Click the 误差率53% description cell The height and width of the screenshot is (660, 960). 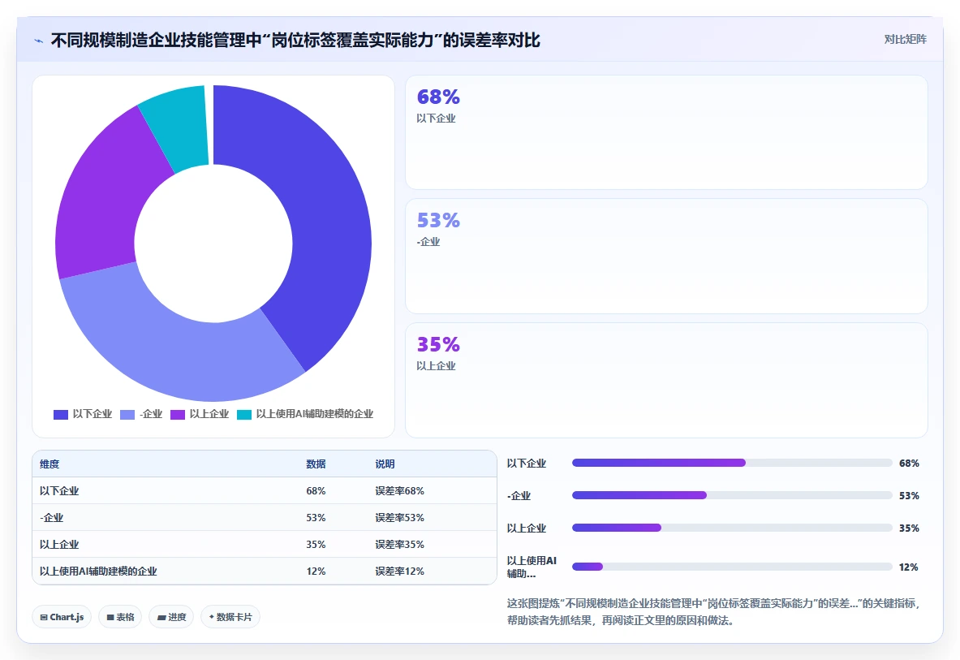(400, 518)
